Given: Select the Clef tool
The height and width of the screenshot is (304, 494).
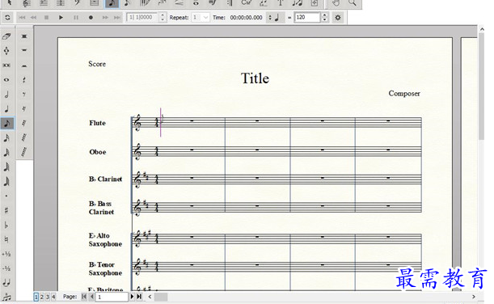Looking at the screenshot, I should click(x=78, y=3).
